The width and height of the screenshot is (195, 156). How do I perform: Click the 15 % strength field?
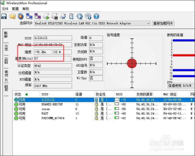(63, 52)
